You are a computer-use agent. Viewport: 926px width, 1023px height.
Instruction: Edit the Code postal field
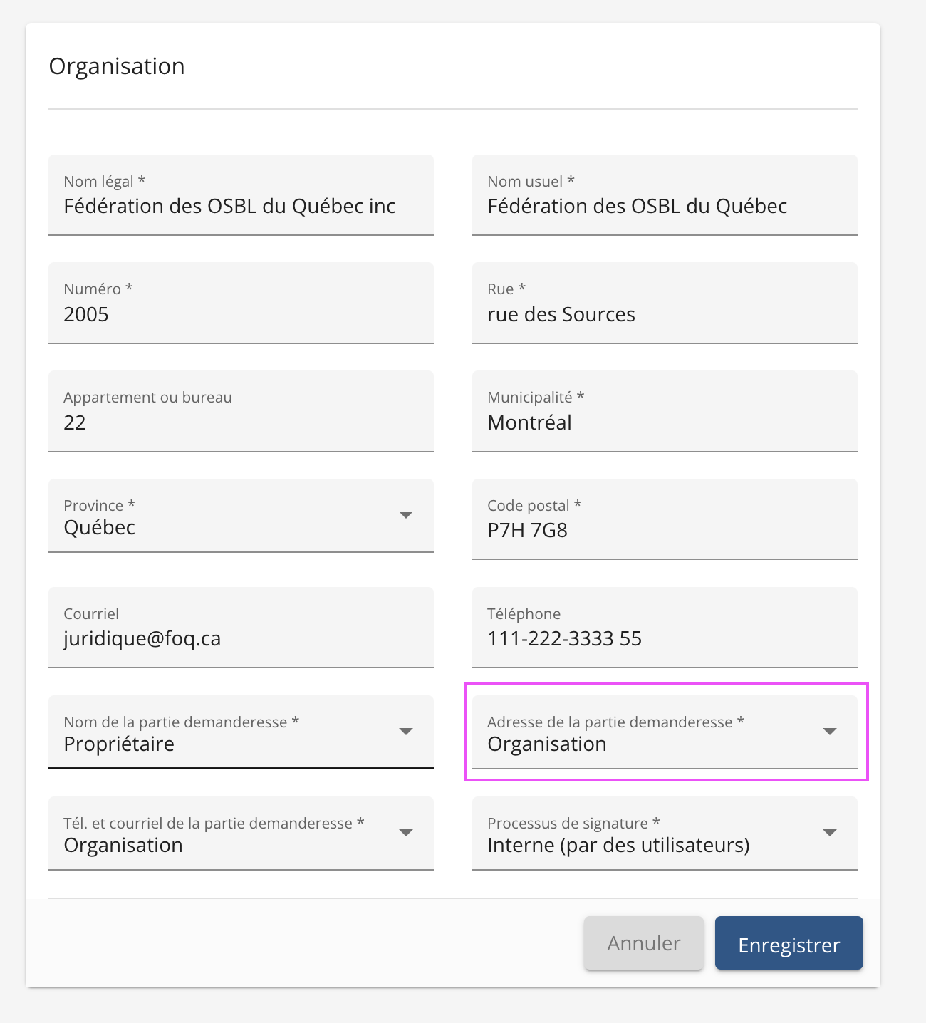click(664, 530)
